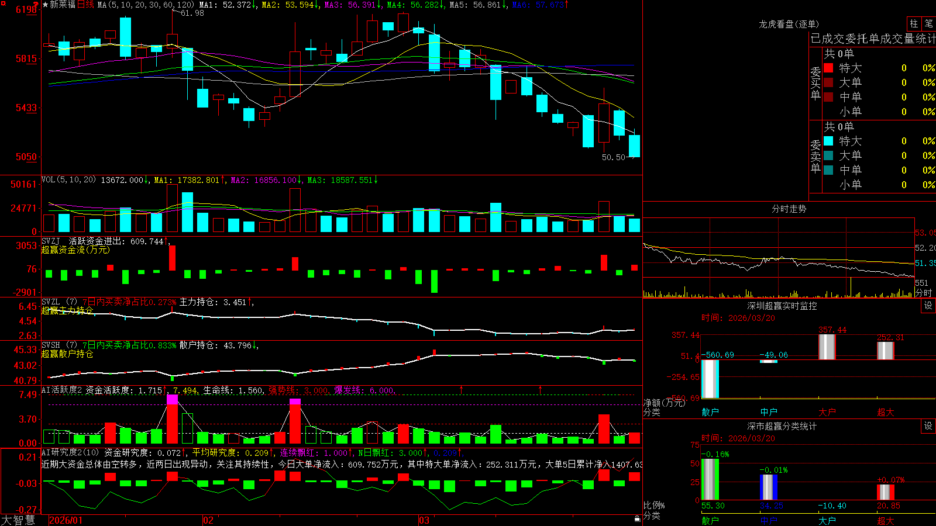Click cyan 特大 swatch in 委卖单
Viewport: 936px width, 526px height.
[828, 141]
